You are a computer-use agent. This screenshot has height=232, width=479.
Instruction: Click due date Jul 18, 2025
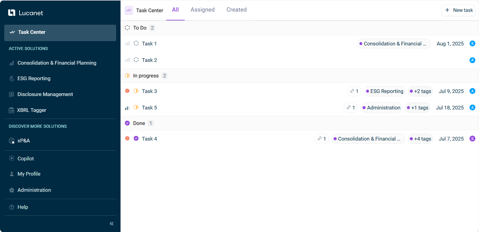450,108
